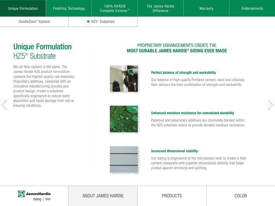Switch to the Finishing Technology tab

(x=69, y=8)
